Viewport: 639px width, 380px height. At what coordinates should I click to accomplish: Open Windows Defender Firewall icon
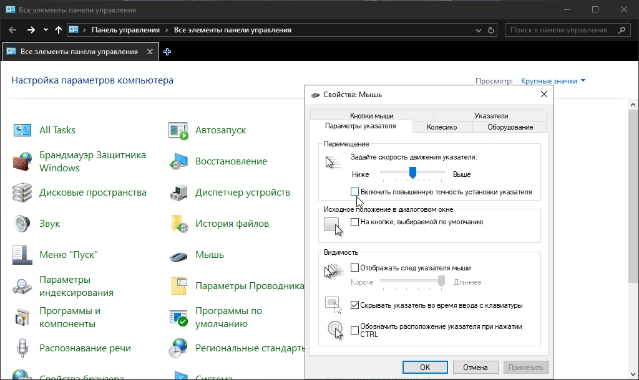(22, 161)
